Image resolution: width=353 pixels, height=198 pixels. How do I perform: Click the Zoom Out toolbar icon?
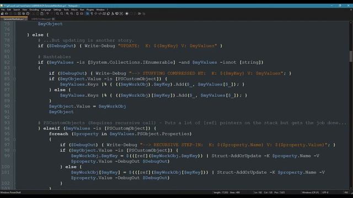[72, 14]
